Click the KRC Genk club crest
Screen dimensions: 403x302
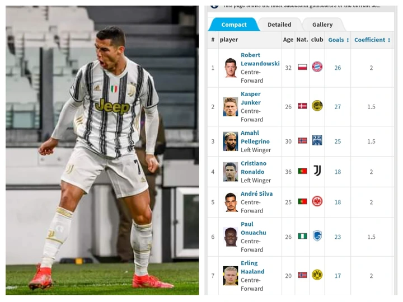coord(317,236)
